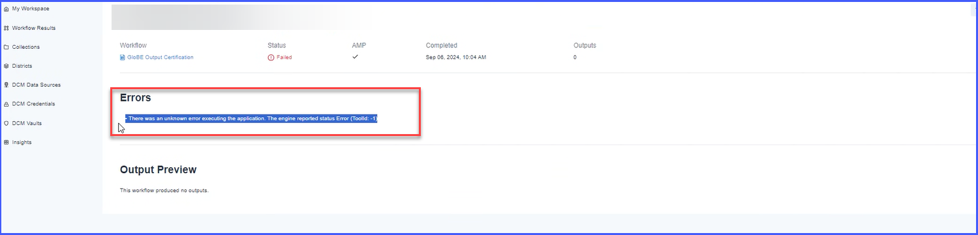Click the Insights icon
The image size is (978, 235).
click(x=6, y=142)
